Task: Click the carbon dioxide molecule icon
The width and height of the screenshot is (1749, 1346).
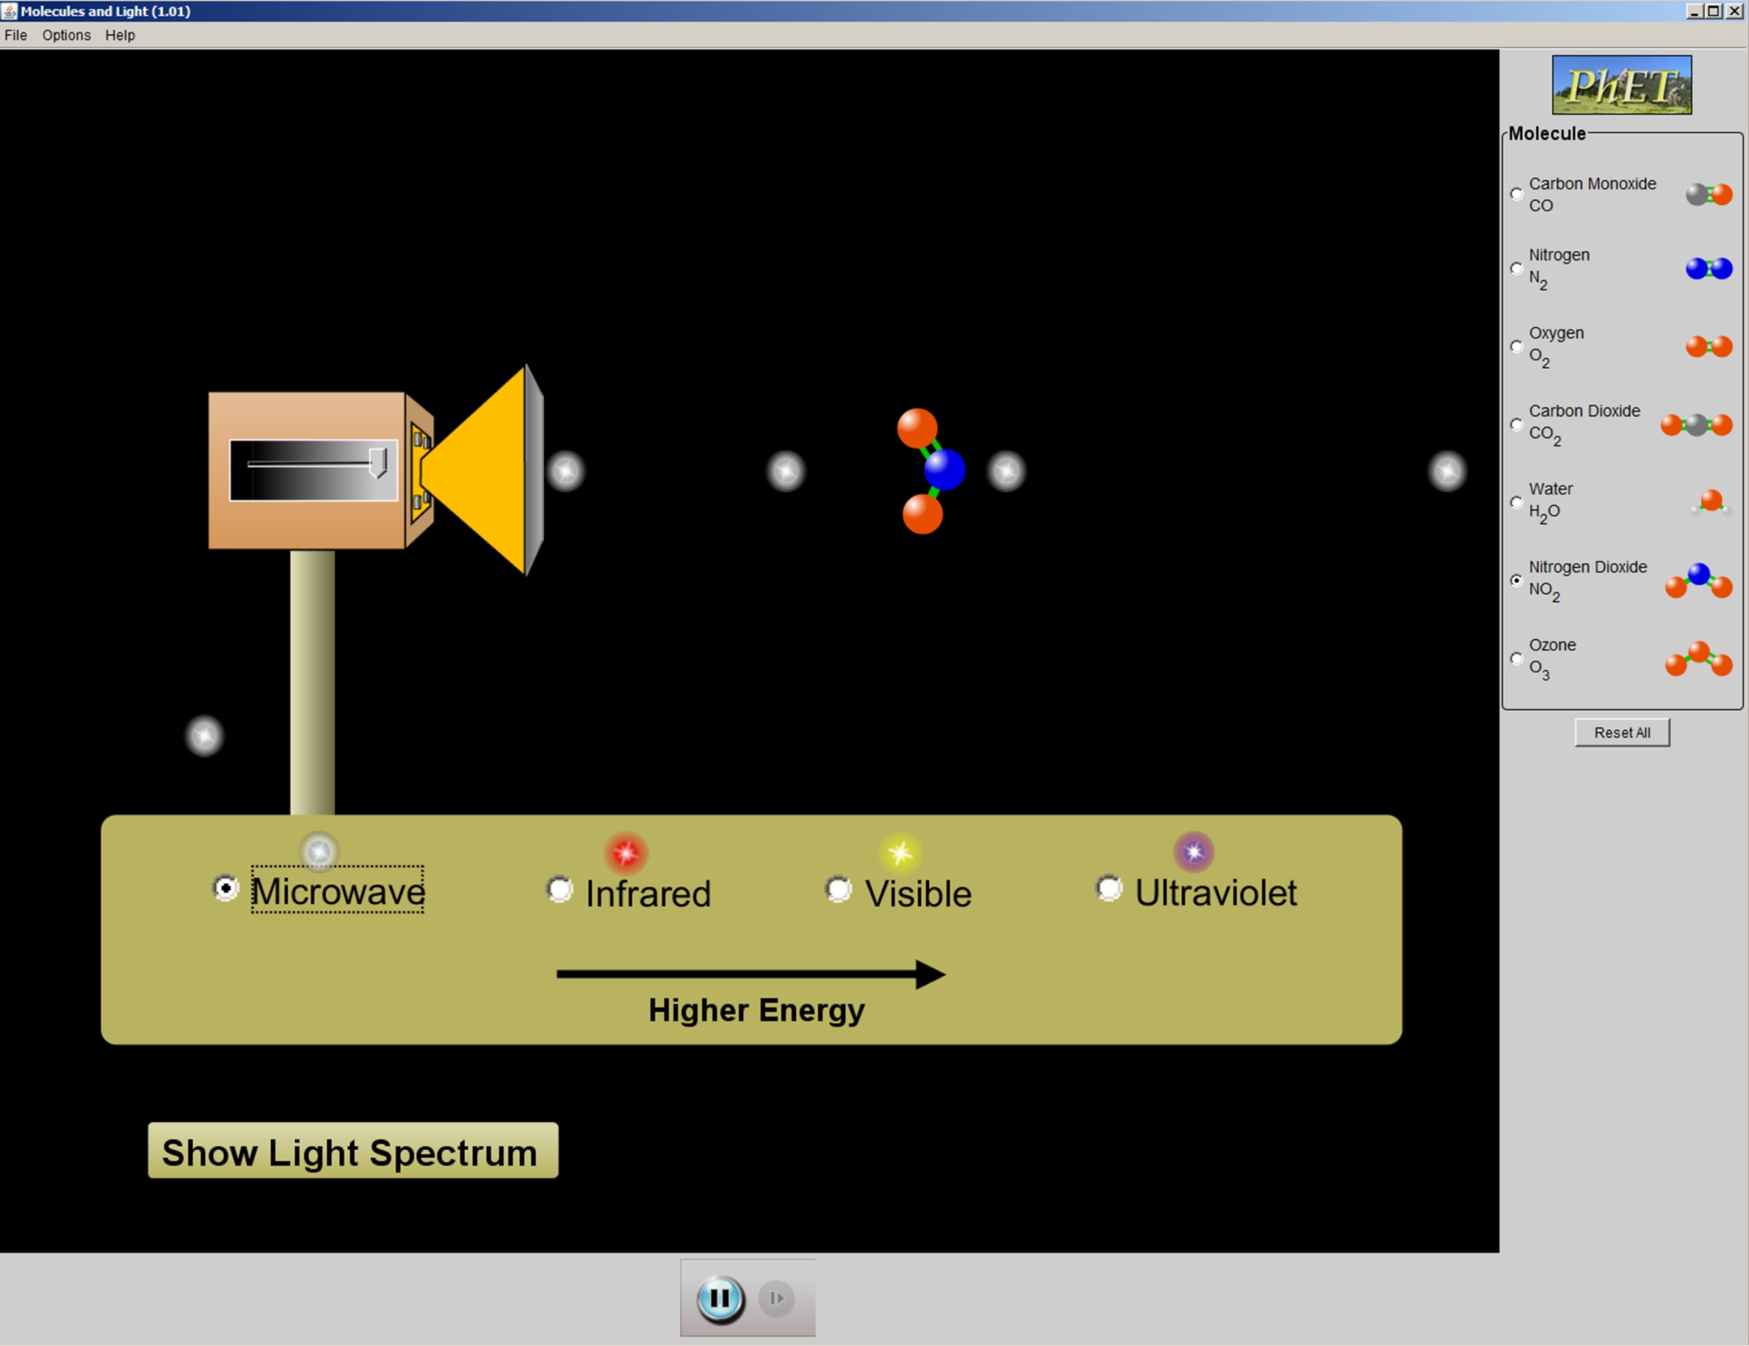Action: [x=1696, y=424]
